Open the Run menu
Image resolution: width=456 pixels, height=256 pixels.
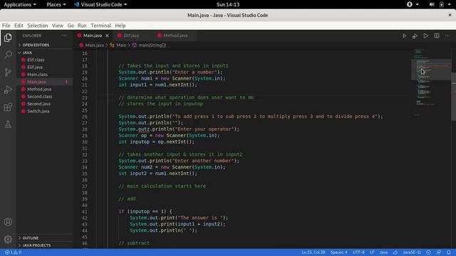[x=82, y=26]
